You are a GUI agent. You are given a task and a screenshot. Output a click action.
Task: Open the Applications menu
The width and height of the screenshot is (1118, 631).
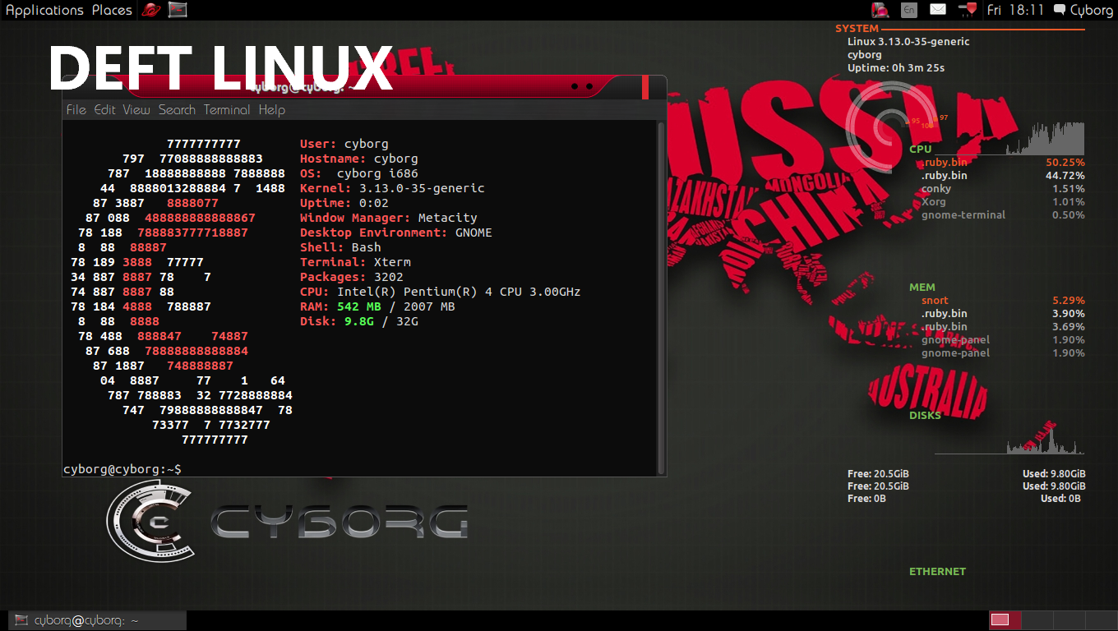click(44, 10)
